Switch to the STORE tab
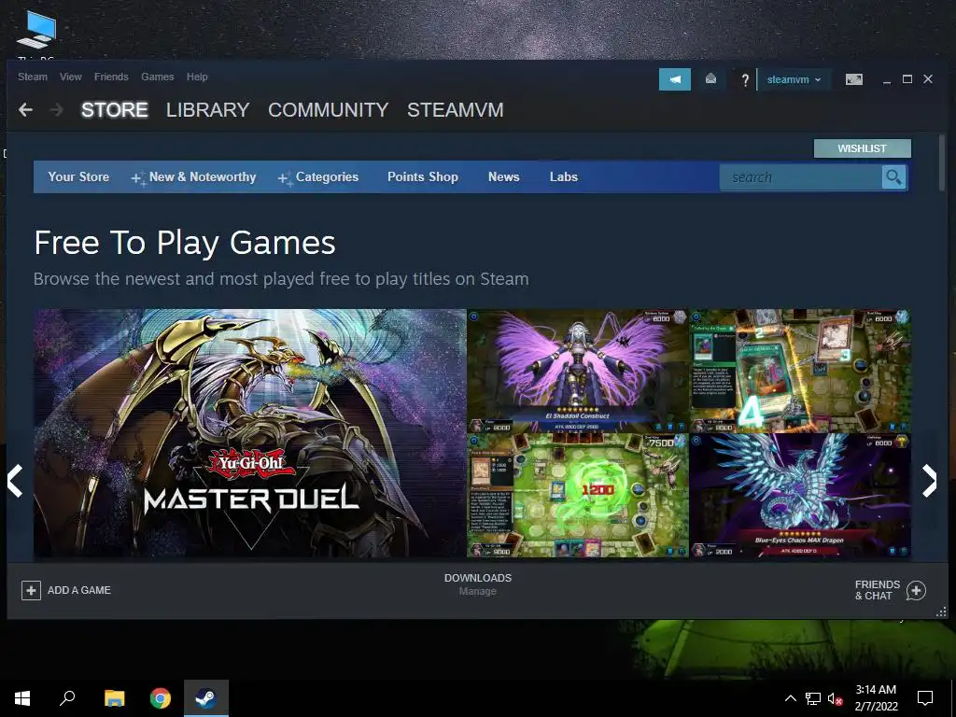This screenshot has height=717, width=956. tap(115, 110)
